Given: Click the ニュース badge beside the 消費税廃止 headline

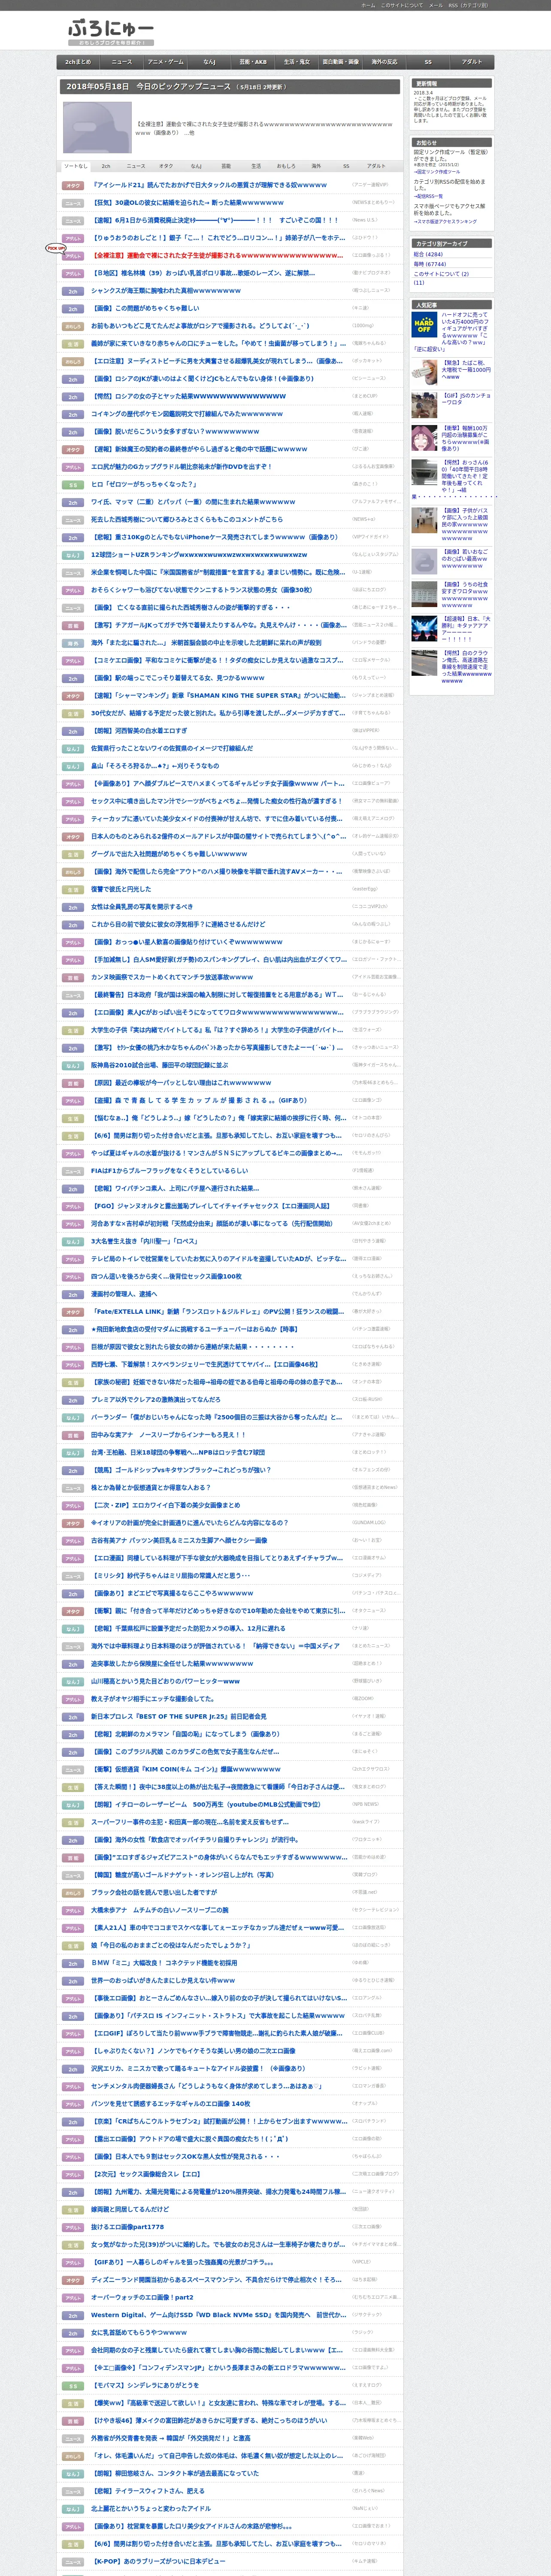Looking at the screenshot, I should 73,220.
